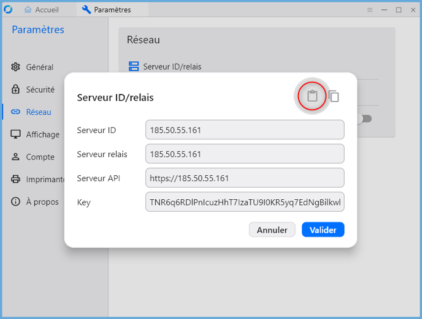The width and height of the screenshot is (422, 319).
Task: Click the RustDesk logo icon
Action: 8,9
